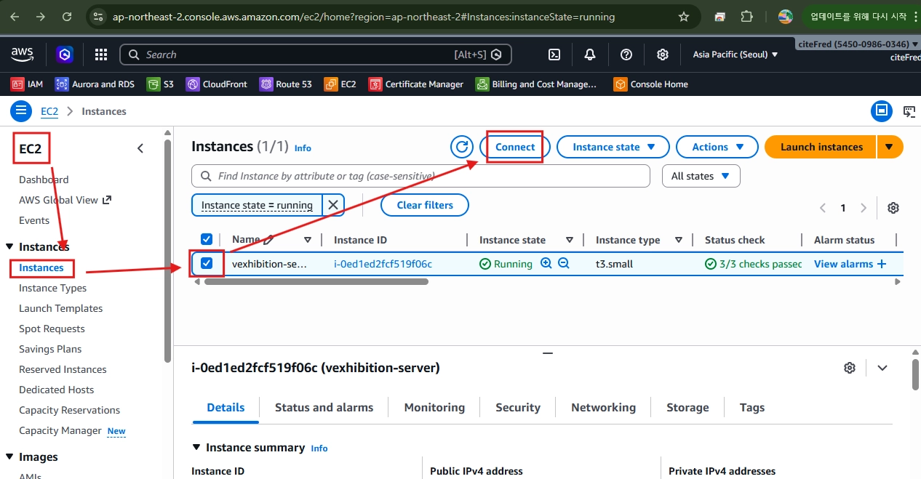Open the Asia Pacific (Seoul) region dropdown
This screenshot has height=479, width=921.
pyautogui.click(x=735, y=55)
